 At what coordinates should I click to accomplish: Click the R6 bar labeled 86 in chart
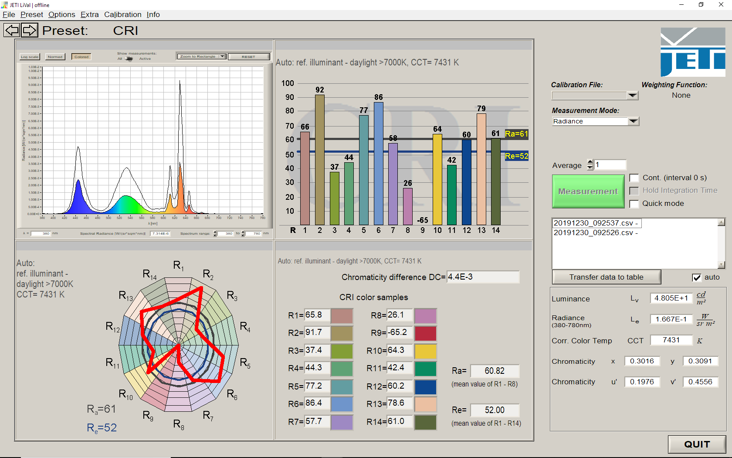[379, 164]
